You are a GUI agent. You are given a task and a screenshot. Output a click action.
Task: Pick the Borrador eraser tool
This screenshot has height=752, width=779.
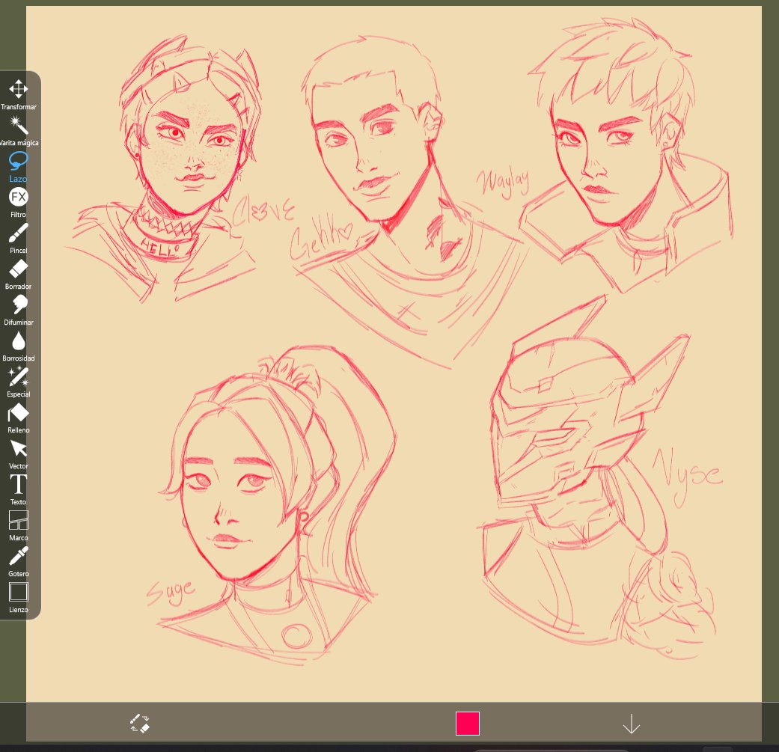pos(19,274)
